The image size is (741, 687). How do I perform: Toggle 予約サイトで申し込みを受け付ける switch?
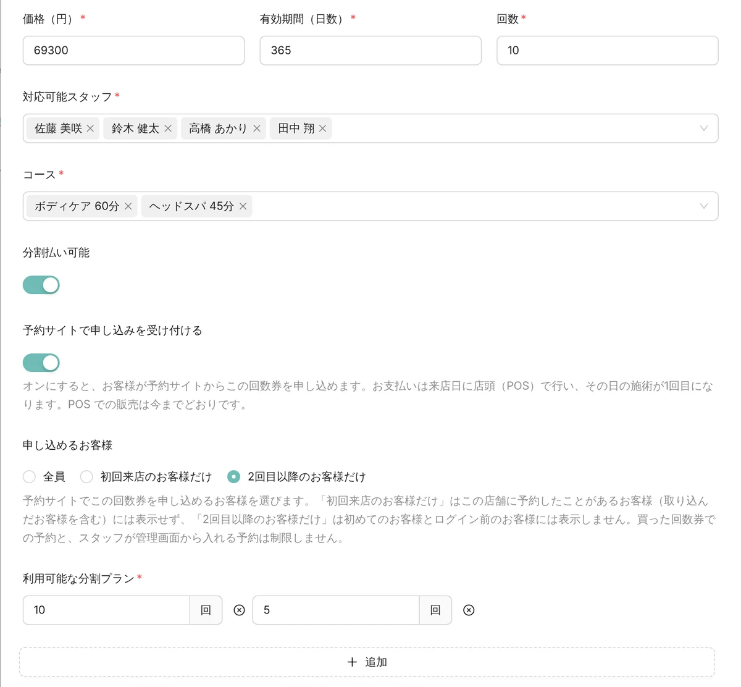pos(41,363)
